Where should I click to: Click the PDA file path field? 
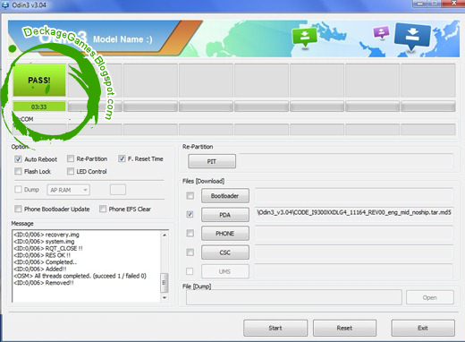pyautogui.click(x=354, y=215)
